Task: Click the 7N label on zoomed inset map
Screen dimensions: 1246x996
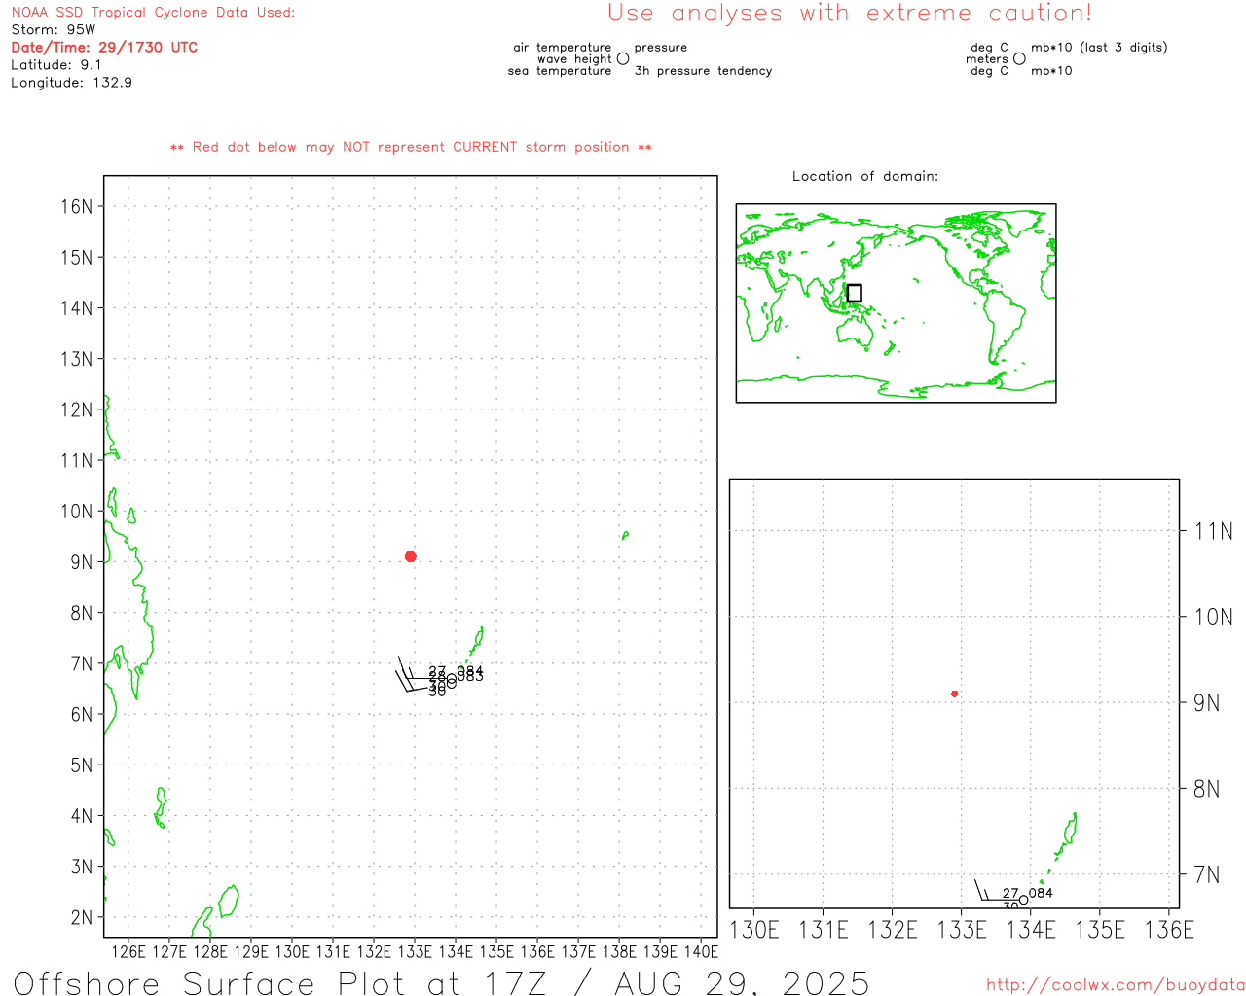Action: coord(1207,874)
